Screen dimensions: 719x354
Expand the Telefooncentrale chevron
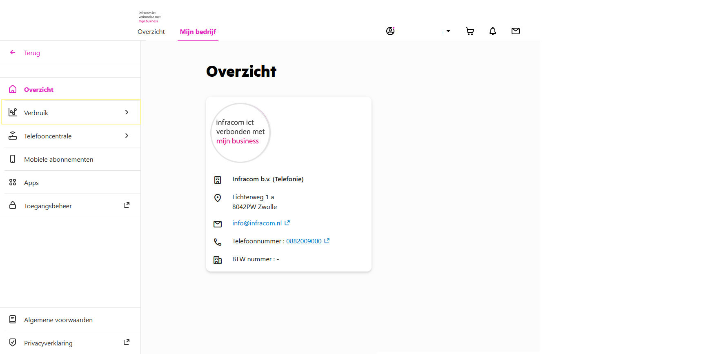coord(127,136)
